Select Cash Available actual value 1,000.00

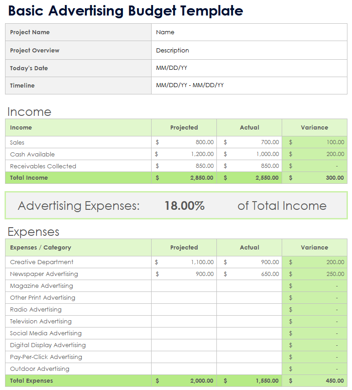click(x=249, y=154)
